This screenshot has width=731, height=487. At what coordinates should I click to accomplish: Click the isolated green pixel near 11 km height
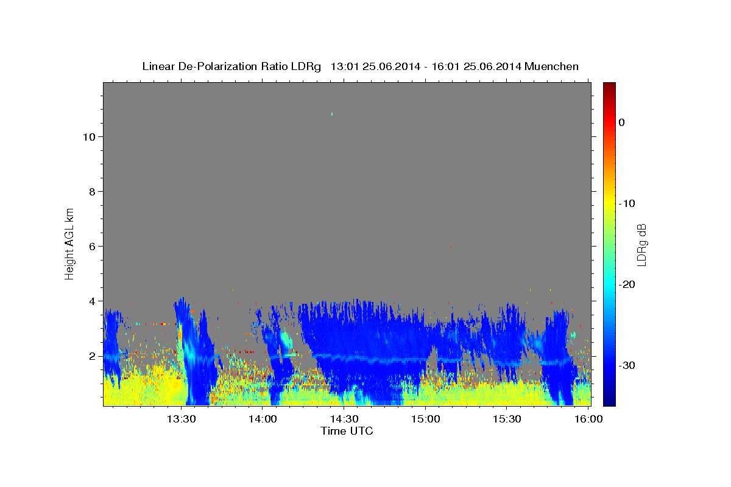pos(332,114)
